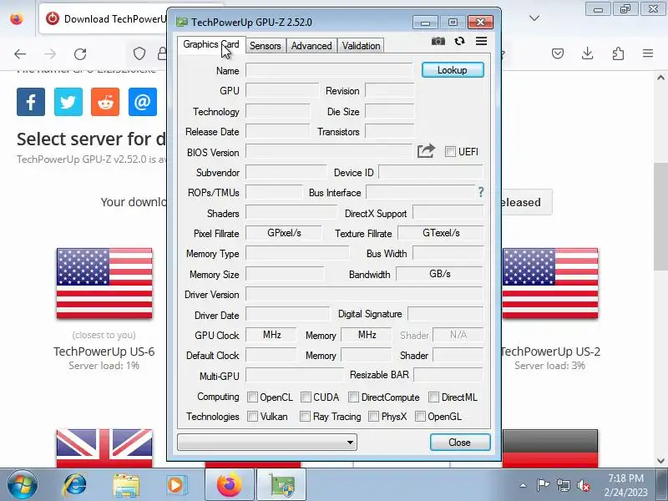Share page on Reddit

click(x=105, y=102)
